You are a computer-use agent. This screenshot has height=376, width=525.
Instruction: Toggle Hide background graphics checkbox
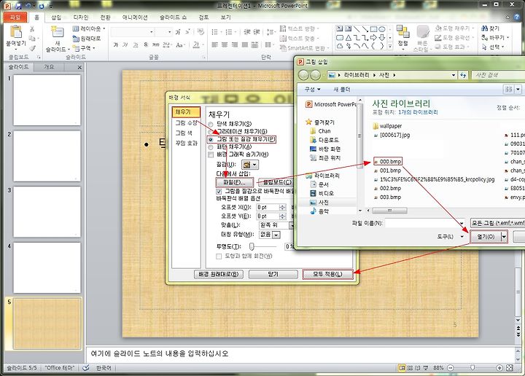click(211, 154)
